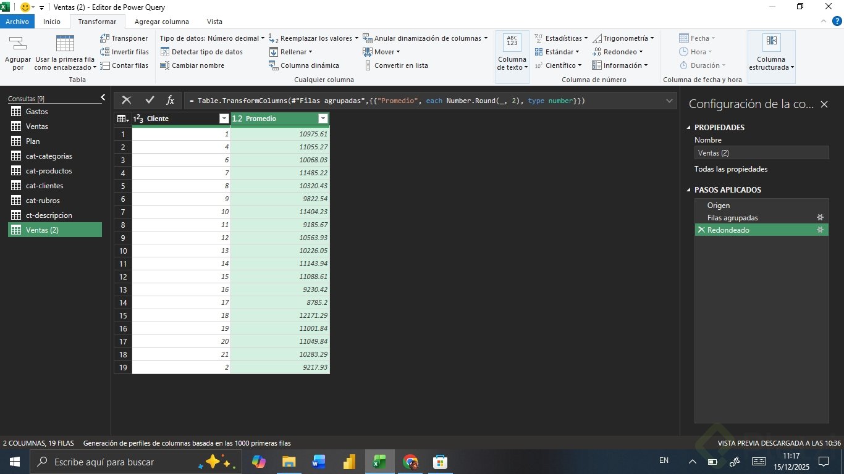Viewport: 844px width, 474px height.
Task: Click Columna dinámica
Action: 304,65
